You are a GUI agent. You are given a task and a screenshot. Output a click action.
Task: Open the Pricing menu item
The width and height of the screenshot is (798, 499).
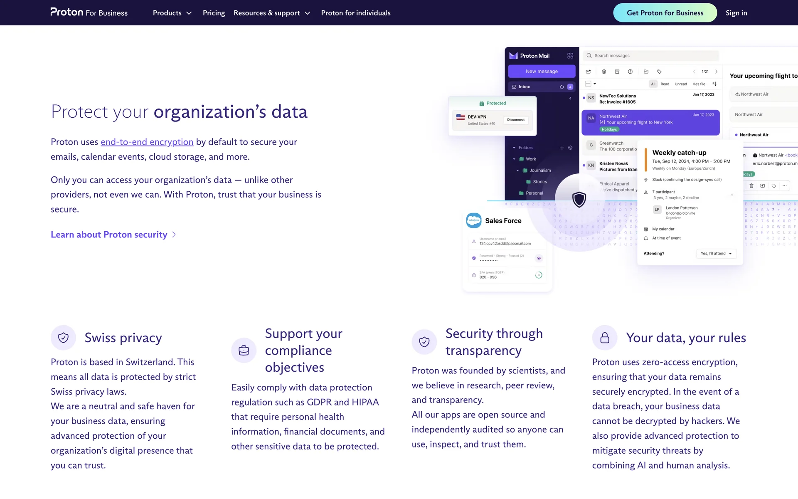coord(214,13)
